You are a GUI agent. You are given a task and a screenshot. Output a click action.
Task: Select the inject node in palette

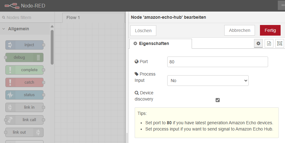coord(24,45)
